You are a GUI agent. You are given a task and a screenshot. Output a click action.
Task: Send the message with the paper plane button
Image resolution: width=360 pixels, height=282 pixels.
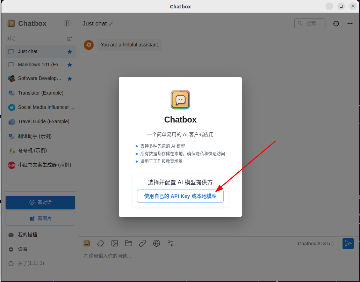click(x=348, y=244)
